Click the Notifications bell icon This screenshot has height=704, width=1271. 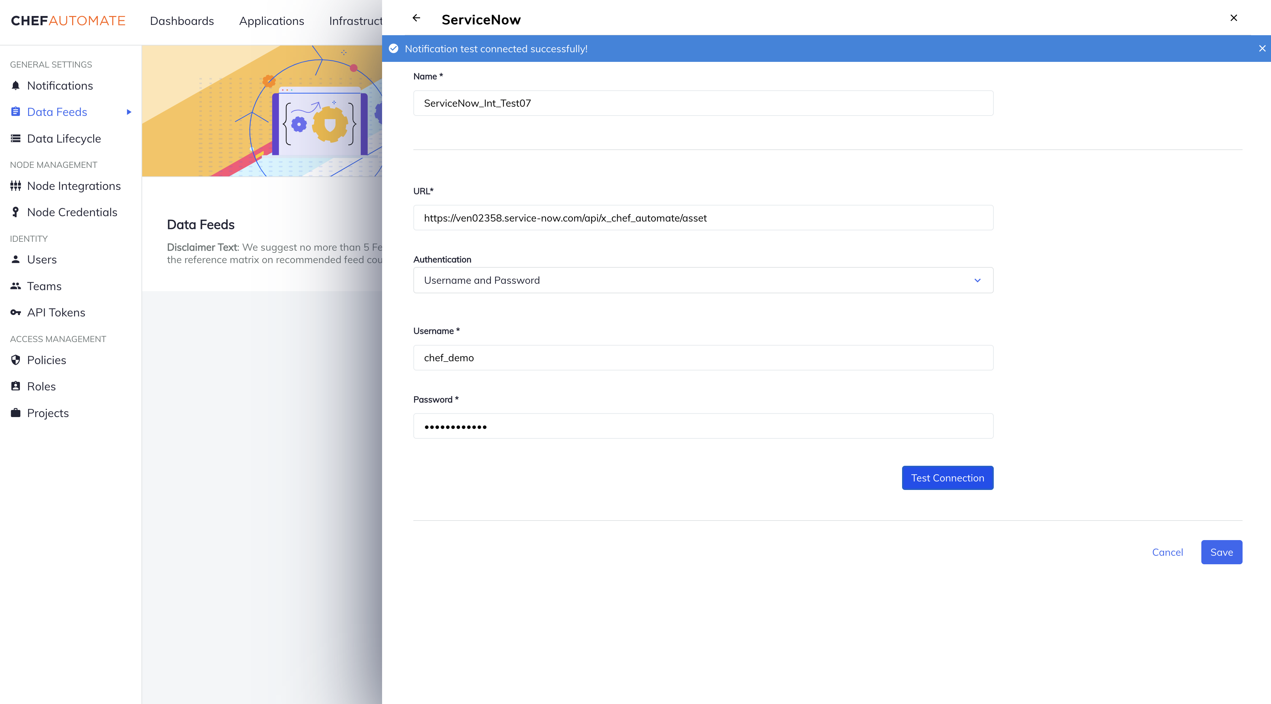[x=16, y=85]
